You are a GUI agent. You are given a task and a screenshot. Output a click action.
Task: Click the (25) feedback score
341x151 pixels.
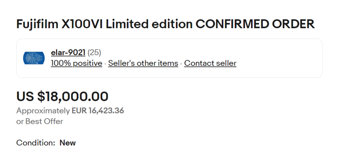point(94,52)
